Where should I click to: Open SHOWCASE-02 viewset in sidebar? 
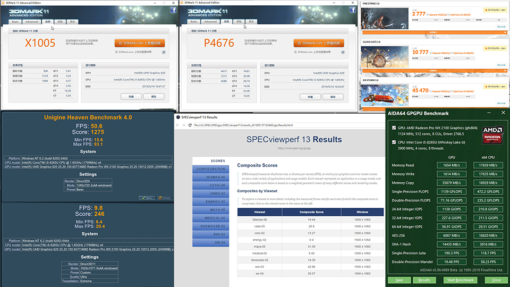pos(211,226)
